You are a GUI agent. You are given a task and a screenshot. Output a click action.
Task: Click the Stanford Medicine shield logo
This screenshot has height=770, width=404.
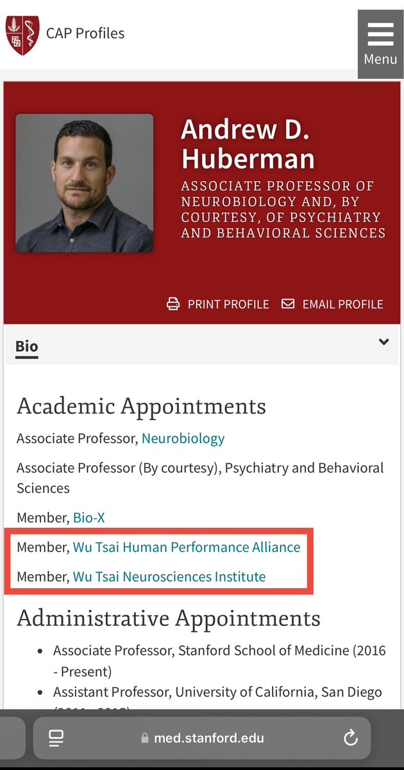[22, 35]
